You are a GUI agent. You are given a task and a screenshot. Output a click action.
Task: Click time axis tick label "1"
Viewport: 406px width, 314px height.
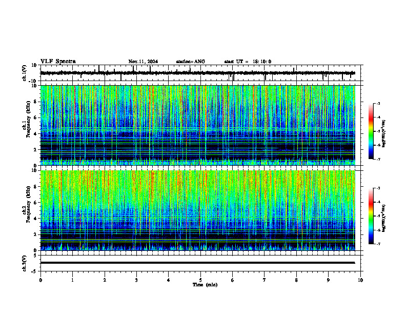click(72, 280)
